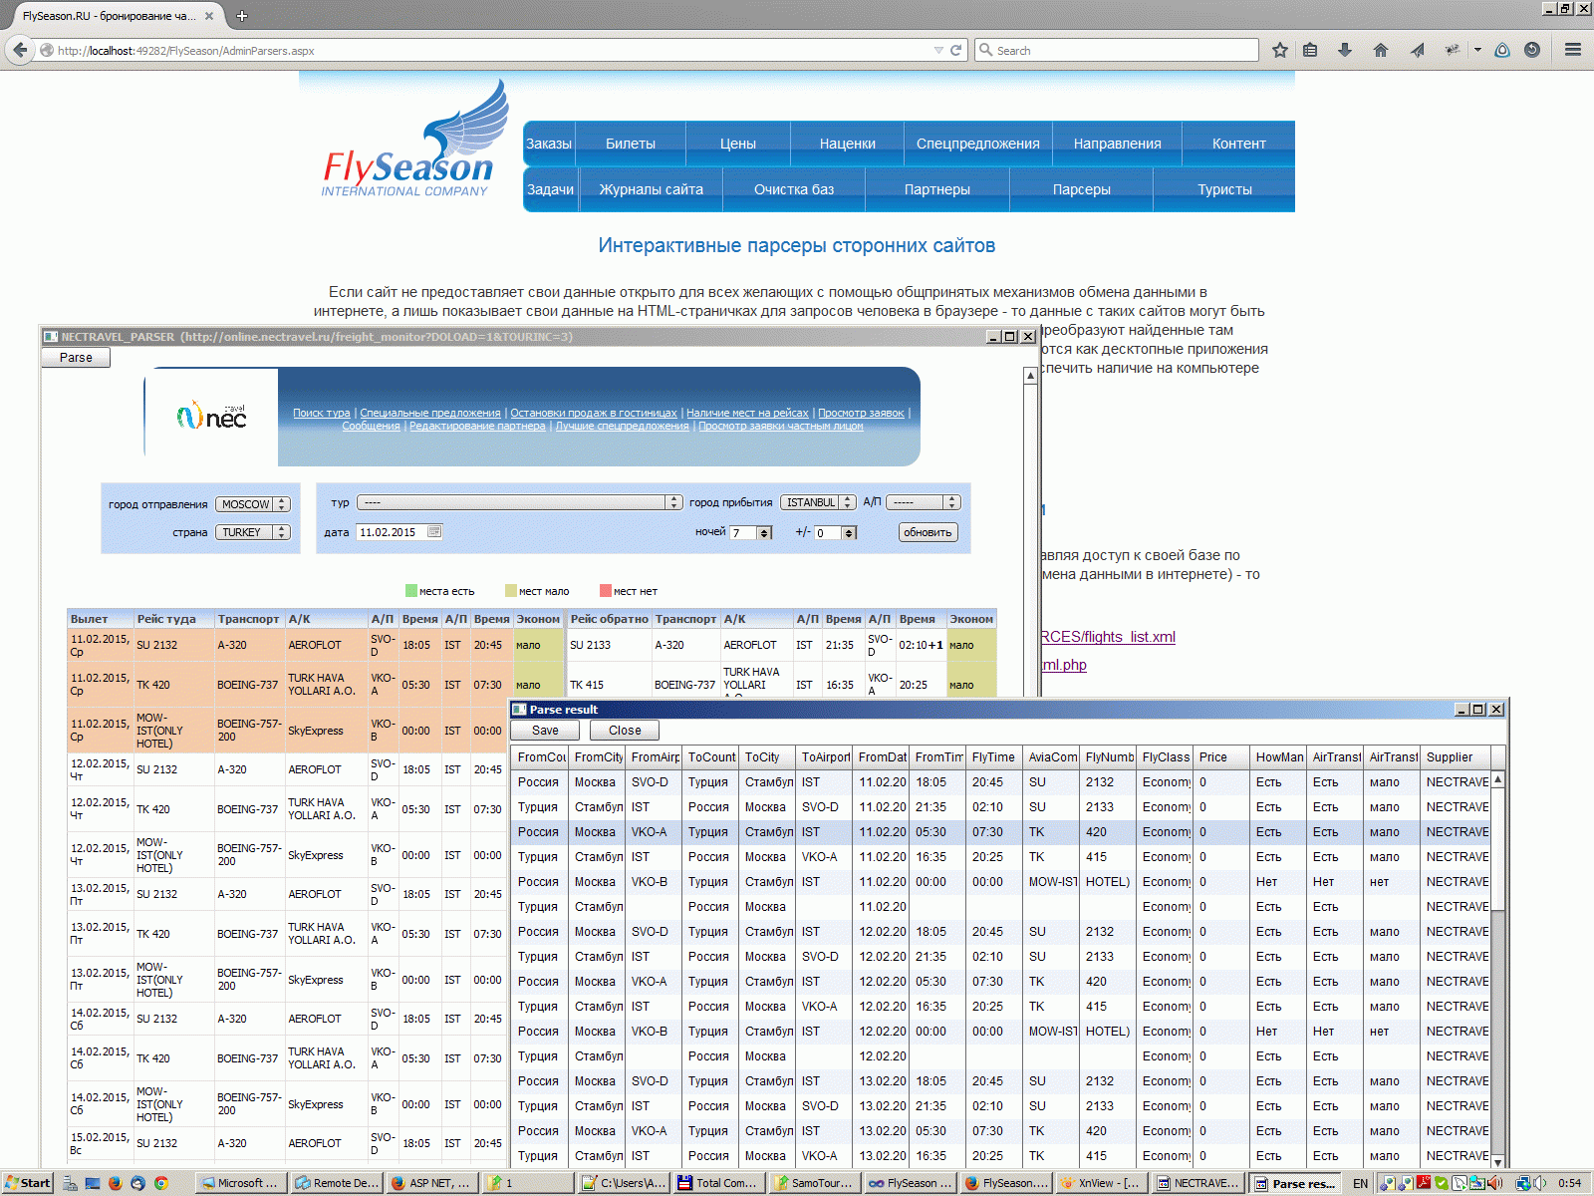Open the Спецпредложения menu item
1594x1196 pixels.
[978, 144]
